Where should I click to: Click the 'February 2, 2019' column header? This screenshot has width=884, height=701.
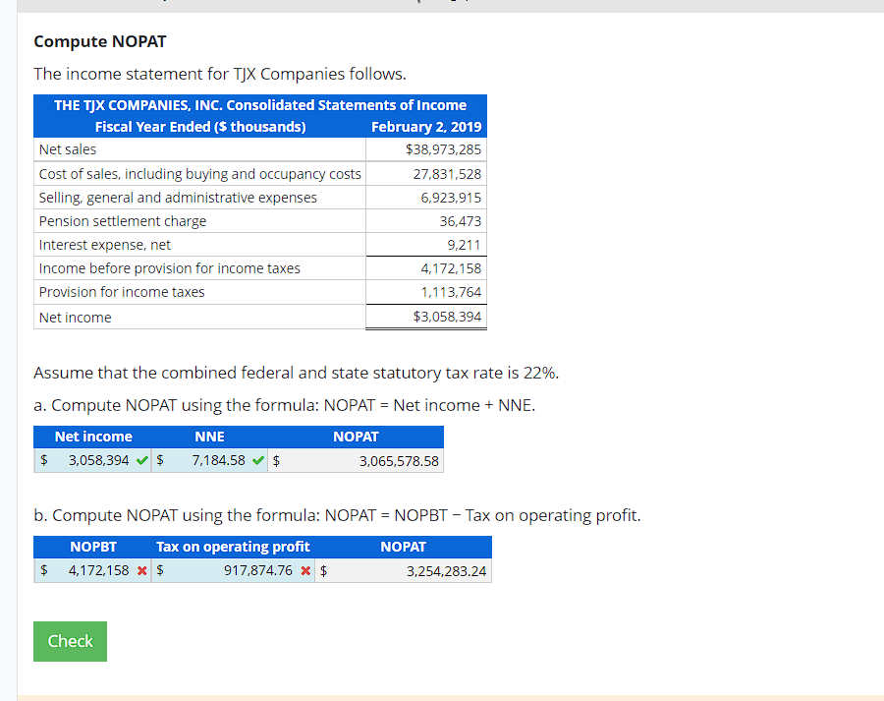426,127
